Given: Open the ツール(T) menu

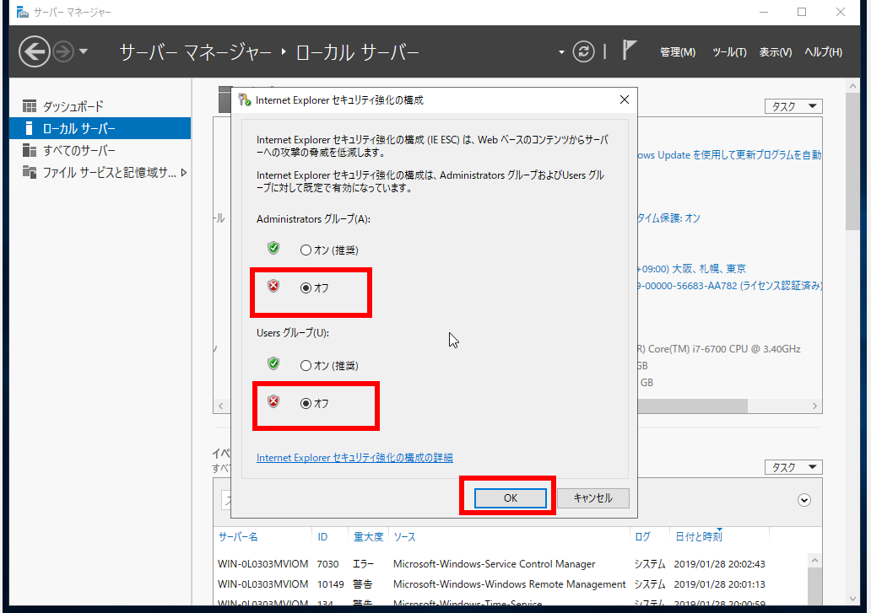Looking at the screenshot, I should click(729, 52).
